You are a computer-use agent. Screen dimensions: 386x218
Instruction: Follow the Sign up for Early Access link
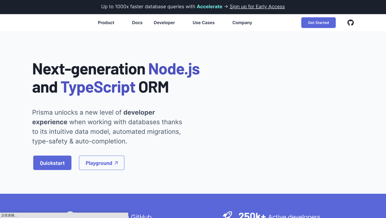pyautogui.click(x=257, y=7)
